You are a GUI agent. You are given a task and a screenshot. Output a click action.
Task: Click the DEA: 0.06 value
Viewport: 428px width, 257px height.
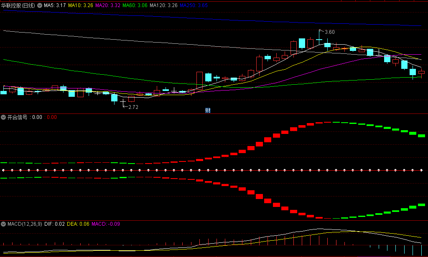click(x=78, y=224)
